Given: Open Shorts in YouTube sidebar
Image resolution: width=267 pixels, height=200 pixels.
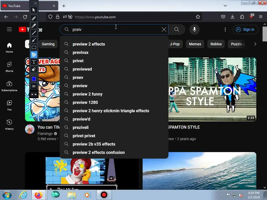Looking at the screenshot, I should 9,67.
